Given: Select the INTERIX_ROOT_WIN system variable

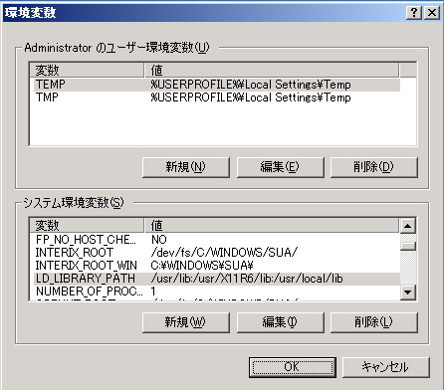Looking at the screenshot, I should point(217,266).
